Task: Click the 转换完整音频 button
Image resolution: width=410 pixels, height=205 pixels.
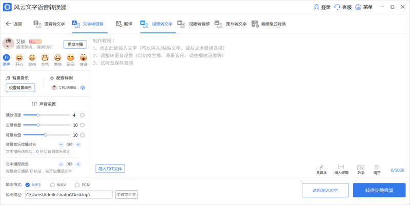Action: 379,190
